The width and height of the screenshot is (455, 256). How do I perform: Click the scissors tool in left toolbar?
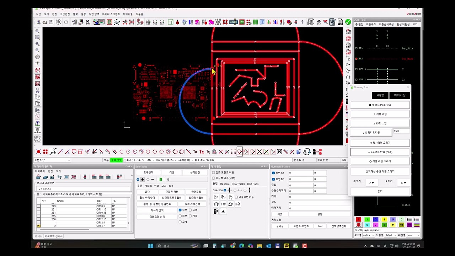(37, 90)
